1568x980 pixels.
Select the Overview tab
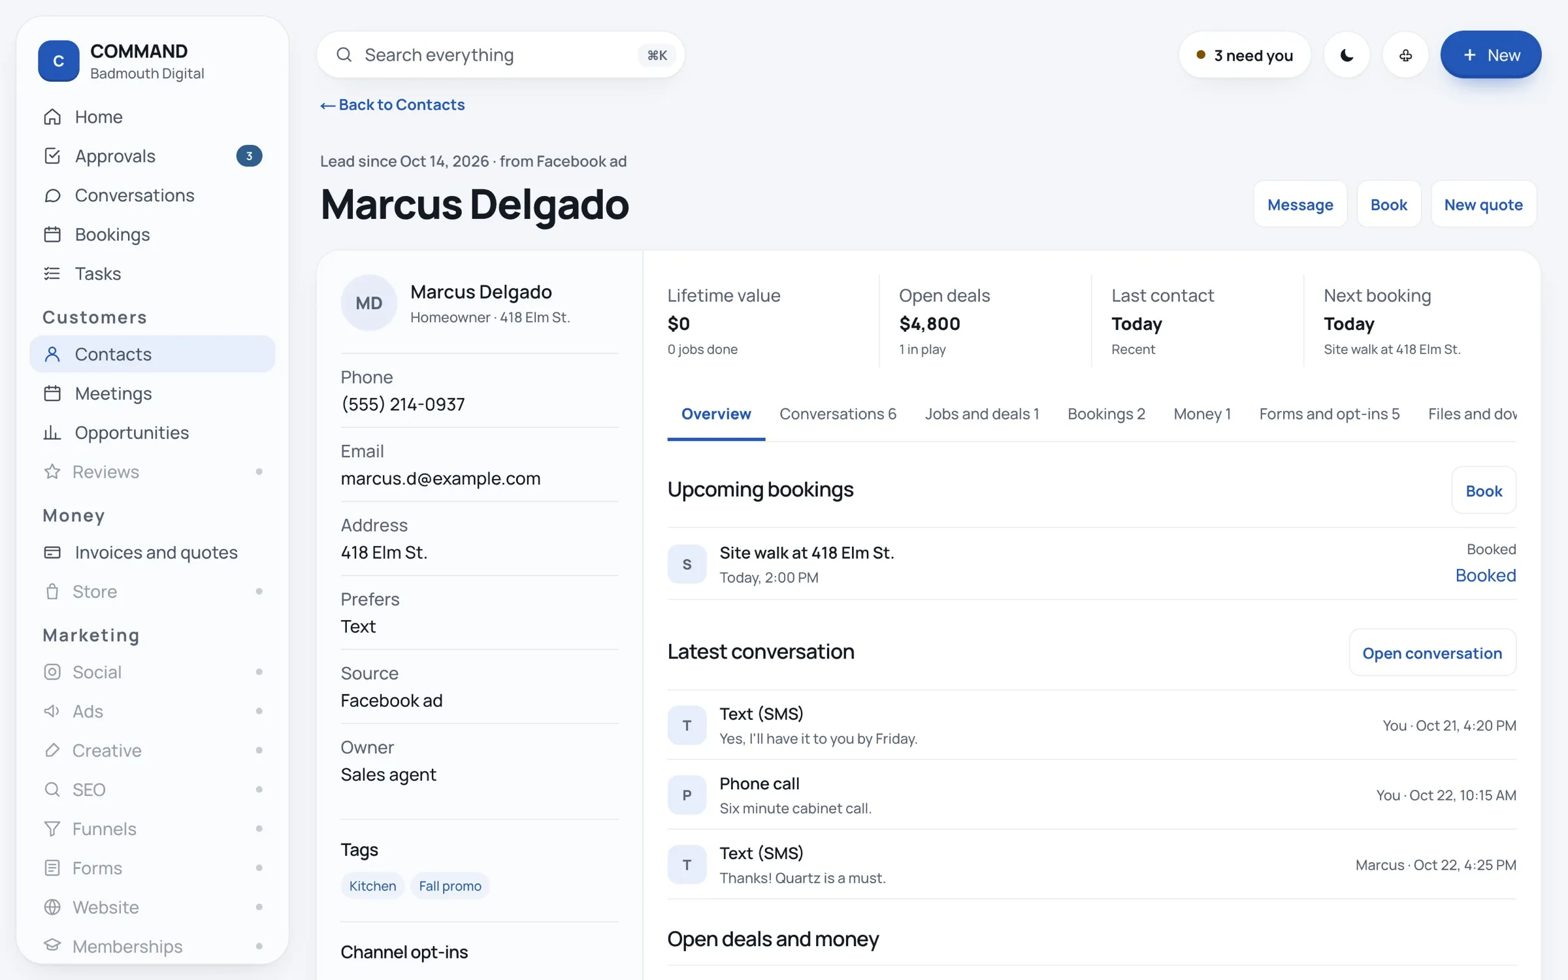coord(716,414)
